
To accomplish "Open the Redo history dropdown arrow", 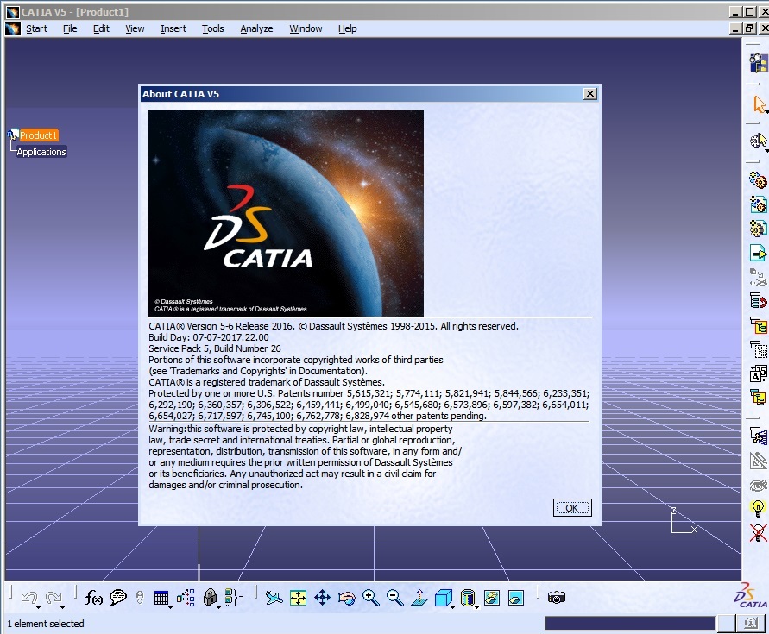I will (x=63, y=607).
